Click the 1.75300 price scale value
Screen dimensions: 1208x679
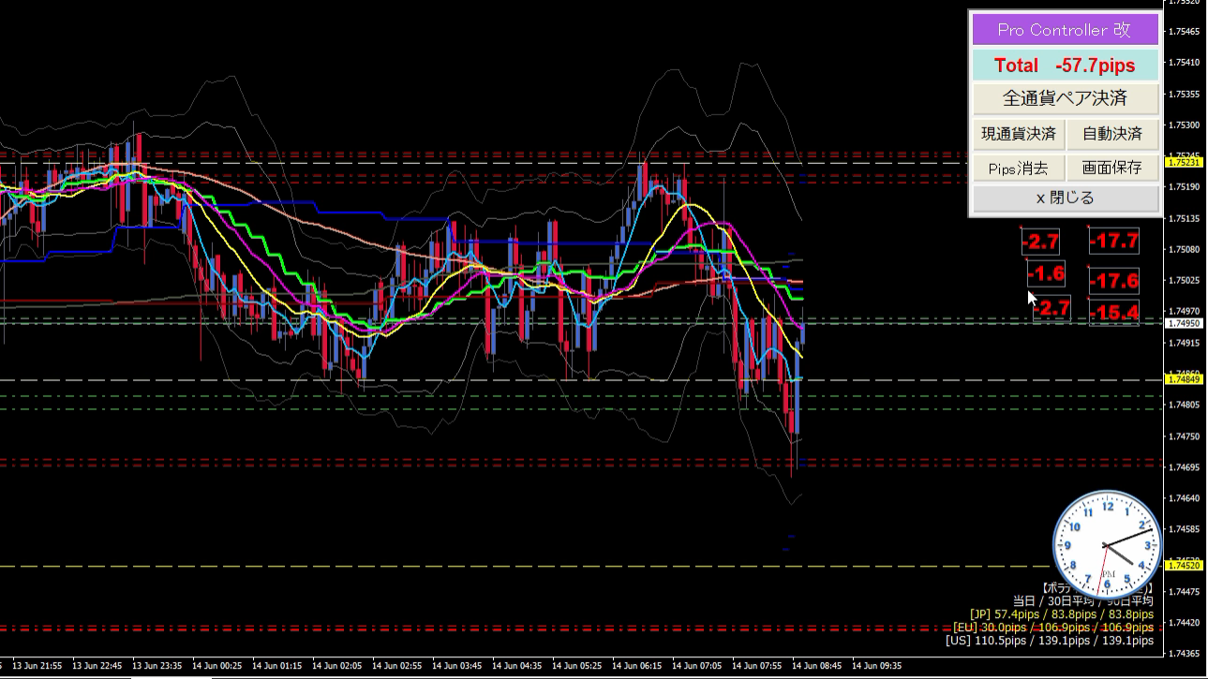click(1186, 125)
